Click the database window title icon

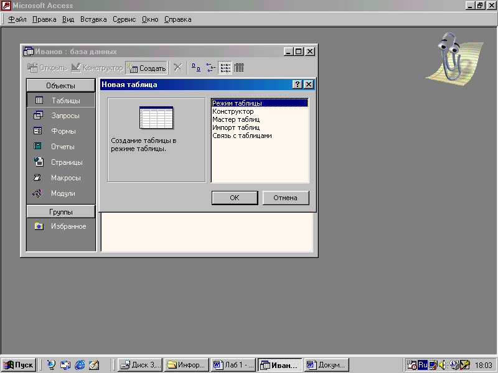(x=29, y=52)
